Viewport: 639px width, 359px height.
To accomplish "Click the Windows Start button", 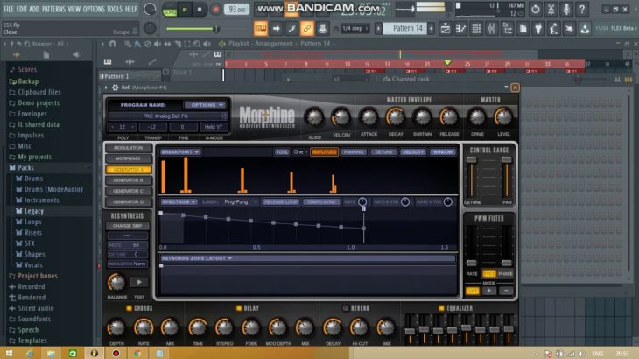I will [x=10, y=353].
